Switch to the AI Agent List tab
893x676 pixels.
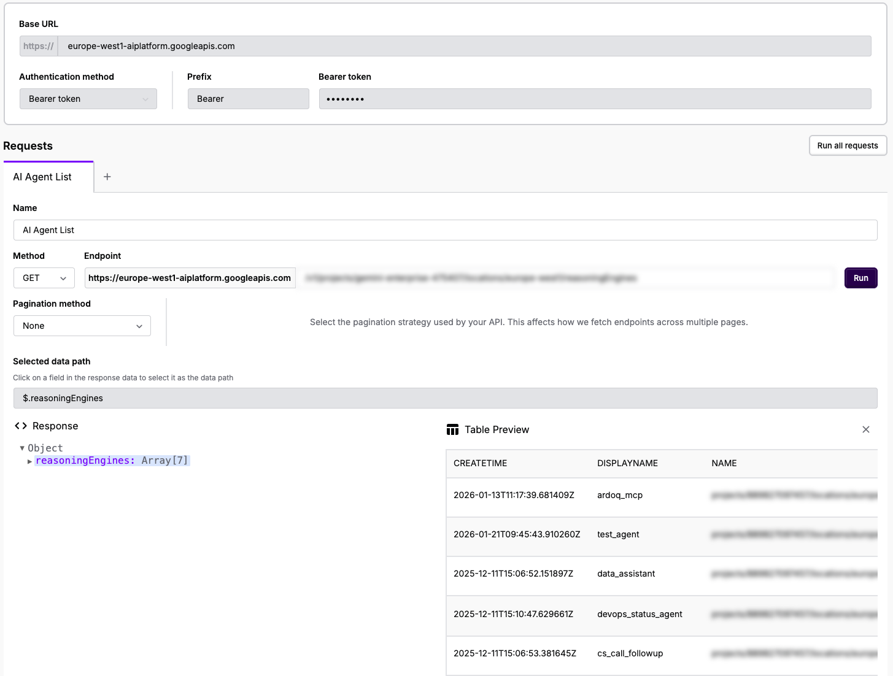tap(42, 177)
